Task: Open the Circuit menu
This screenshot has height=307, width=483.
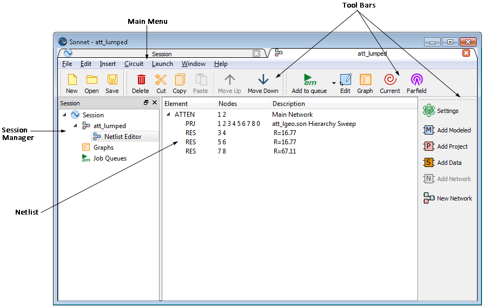Action: pos(134,64)
